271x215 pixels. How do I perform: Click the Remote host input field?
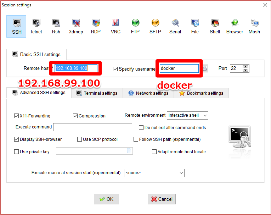tap(76, 68)
